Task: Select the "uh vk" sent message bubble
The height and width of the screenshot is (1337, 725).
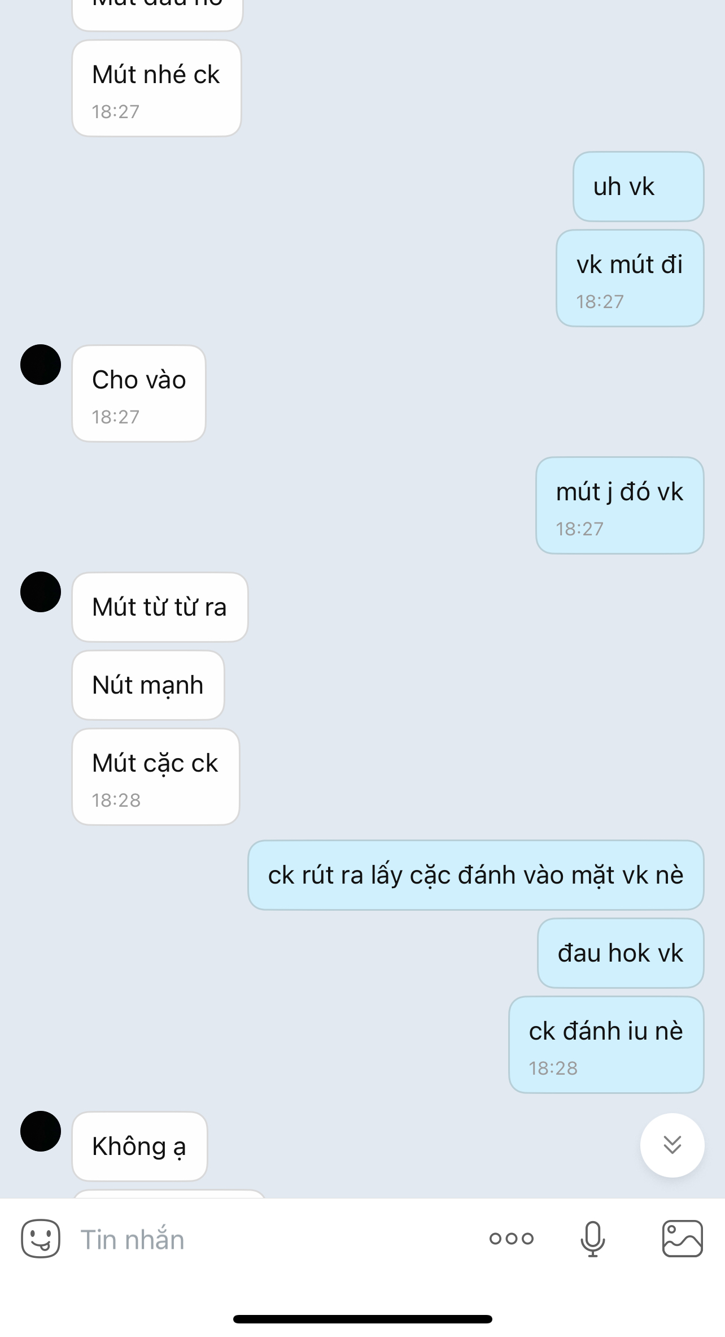Action: [639, 187]
